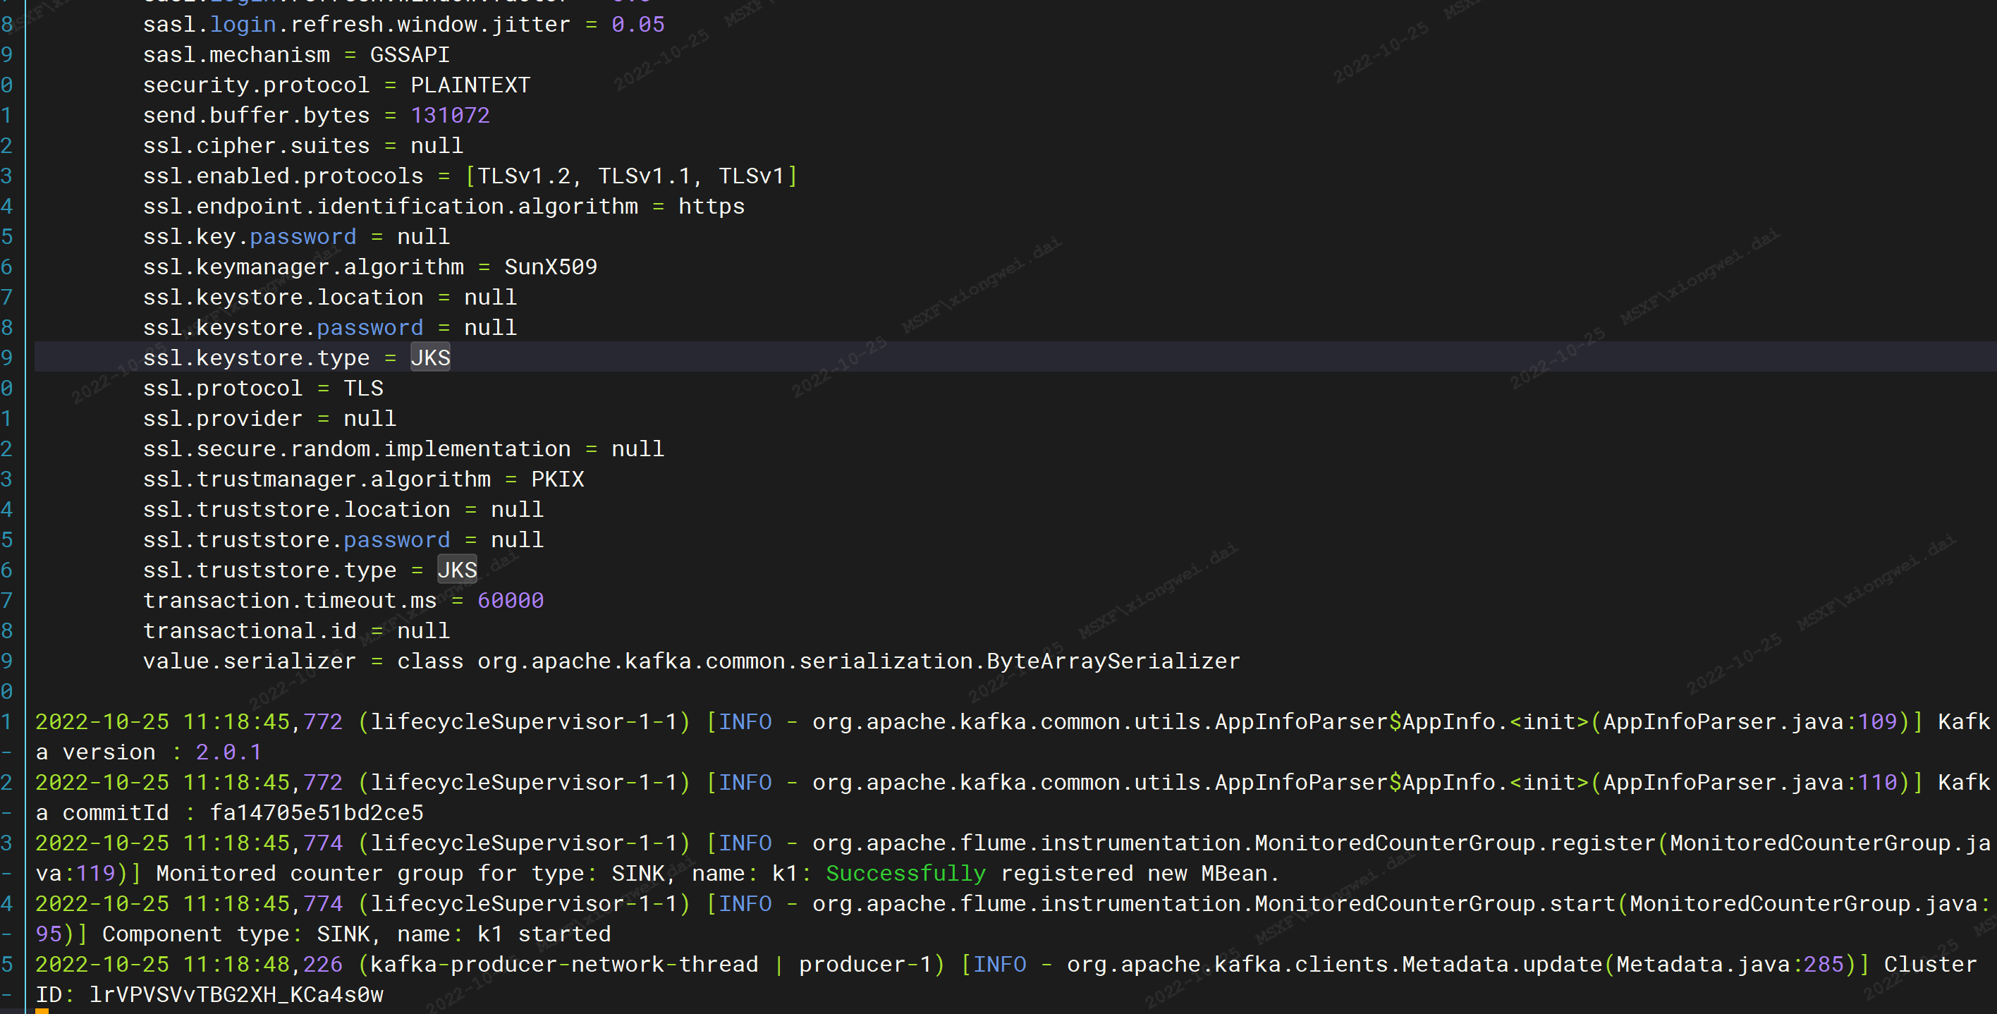
Task: Click the Cluster ID lrVPVSVvTBG2XH_KCa4s0w
Action: [x=236, y=995]
